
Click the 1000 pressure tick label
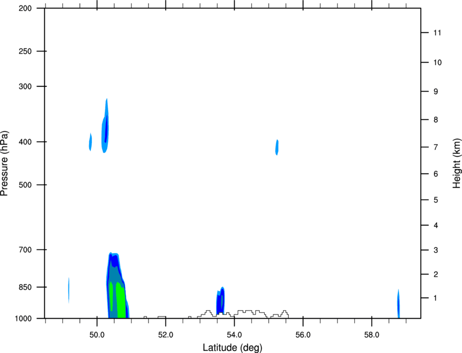pyautogui.click(x=23, y=319)
